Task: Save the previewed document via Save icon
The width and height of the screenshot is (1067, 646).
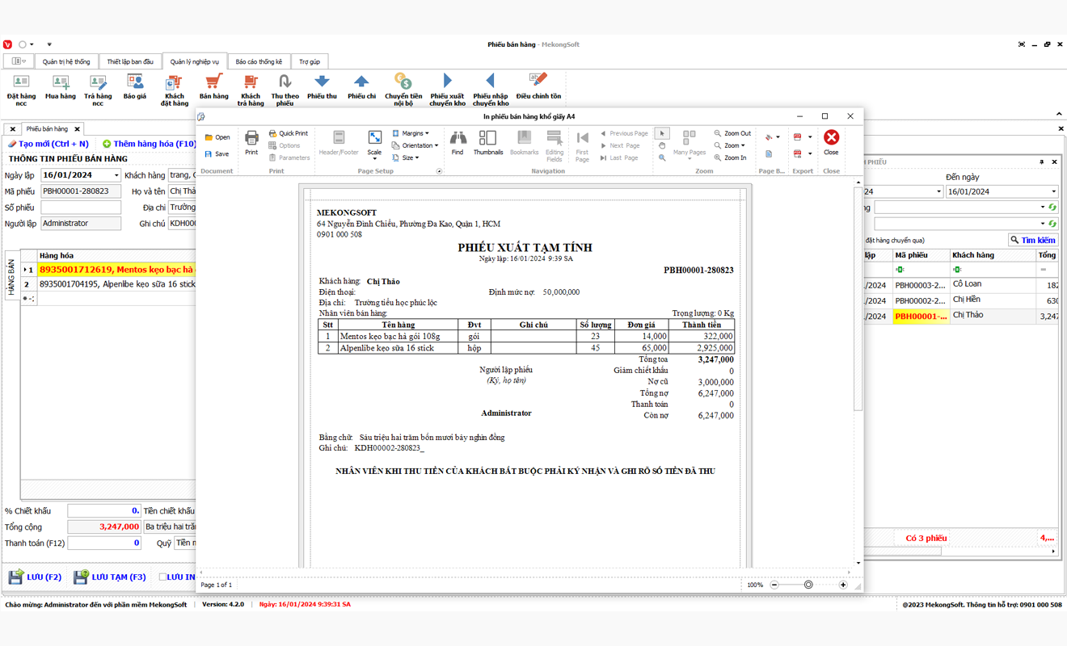Action: (x=217, y=153)
